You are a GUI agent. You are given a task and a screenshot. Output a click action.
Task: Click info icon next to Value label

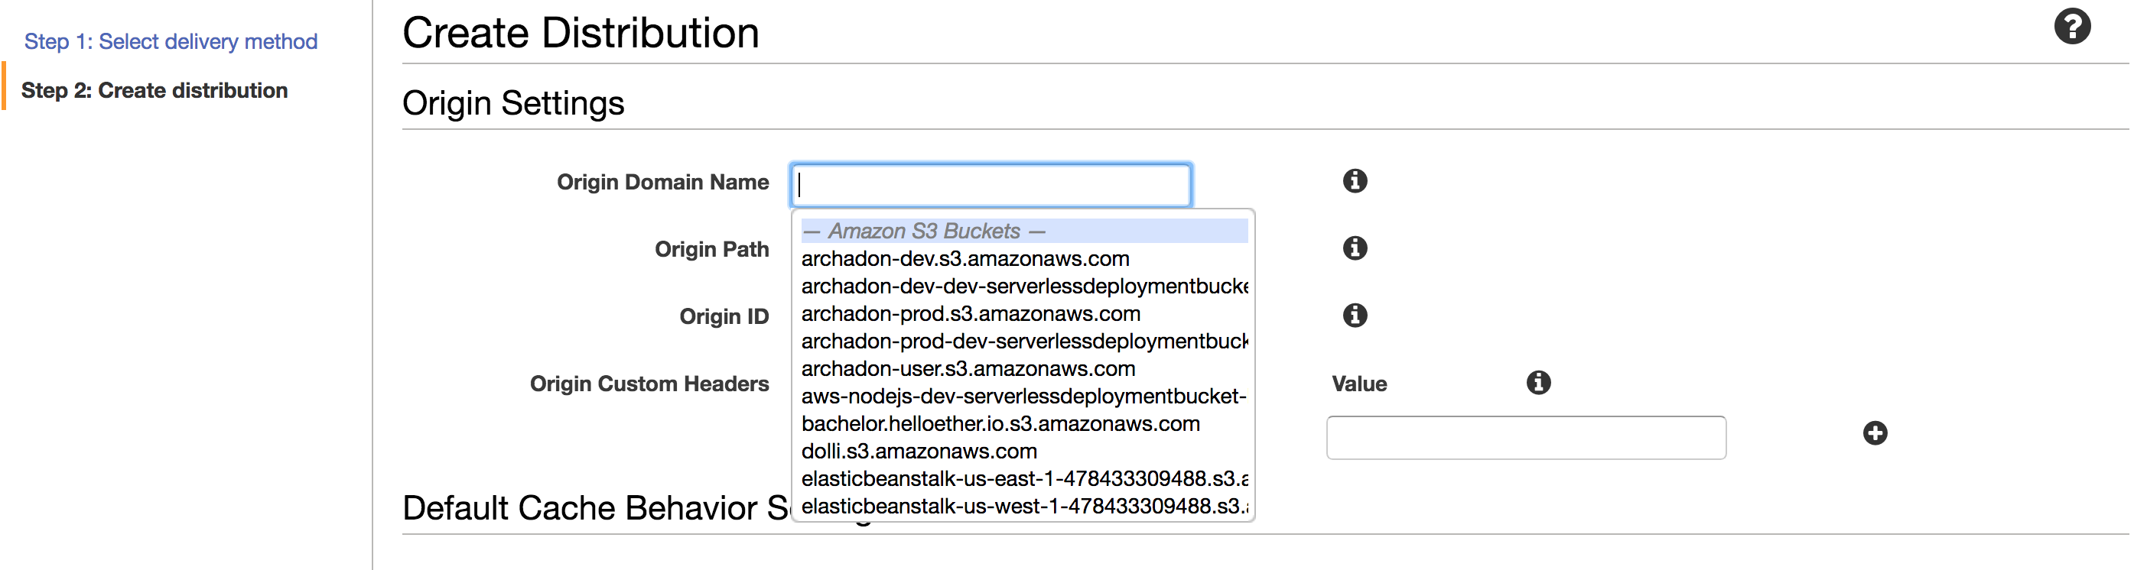tap(1538, 382)
